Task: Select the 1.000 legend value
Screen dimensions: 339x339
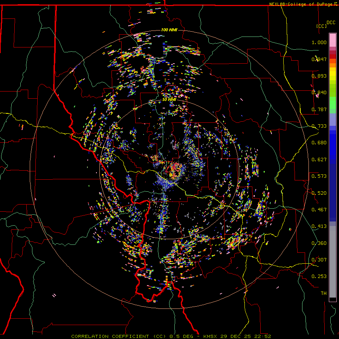Action: click(319, 42)
